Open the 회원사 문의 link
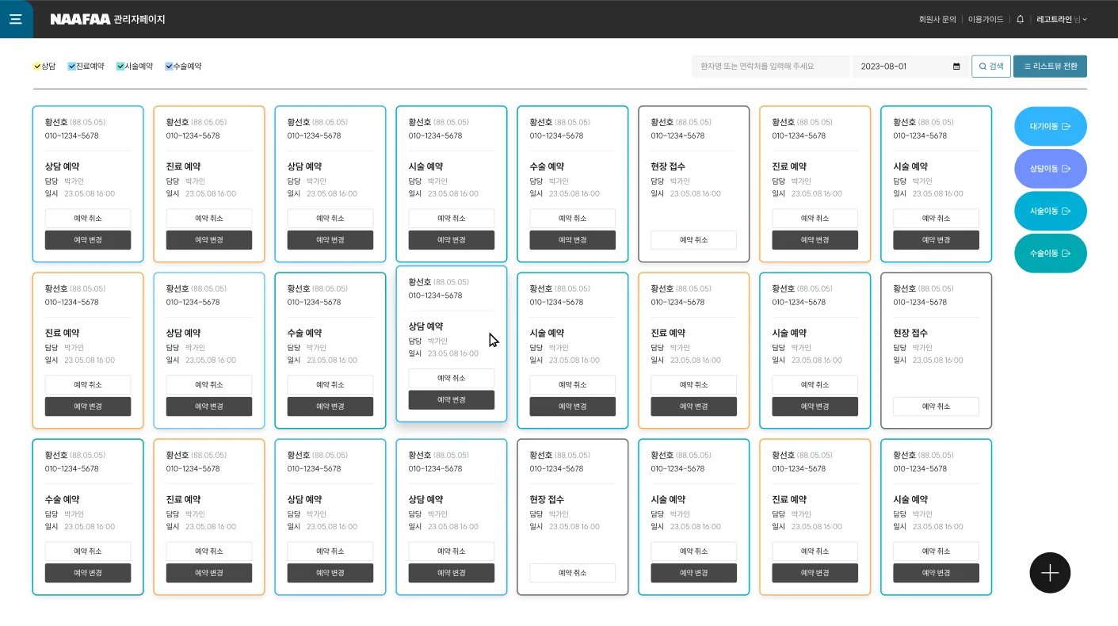Image resolution: width=1118 pixels, height=626 pixels. (x=937, y=19)
